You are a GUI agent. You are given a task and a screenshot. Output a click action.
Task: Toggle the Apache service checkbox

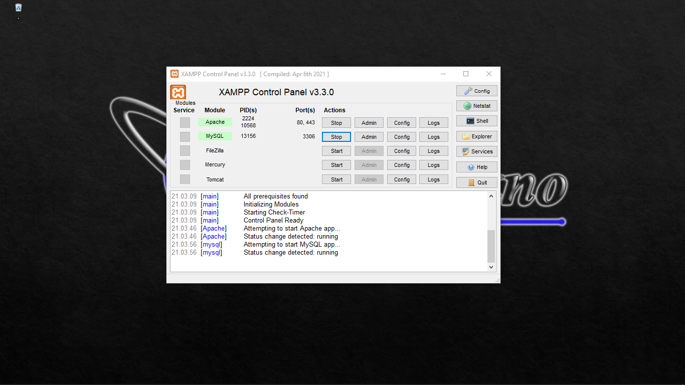[x=185, y=122]
